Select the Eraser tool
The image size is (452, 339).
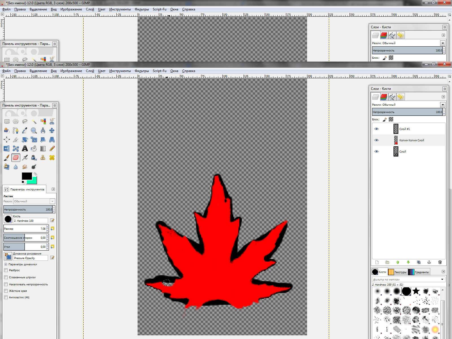(16, 158)
